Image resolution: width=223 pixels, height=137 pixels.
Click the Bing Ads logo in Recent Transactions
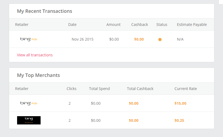pos(29,39)
